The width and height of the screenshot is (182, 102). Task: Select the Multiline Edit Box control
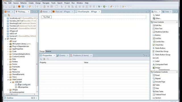[160, 32]
